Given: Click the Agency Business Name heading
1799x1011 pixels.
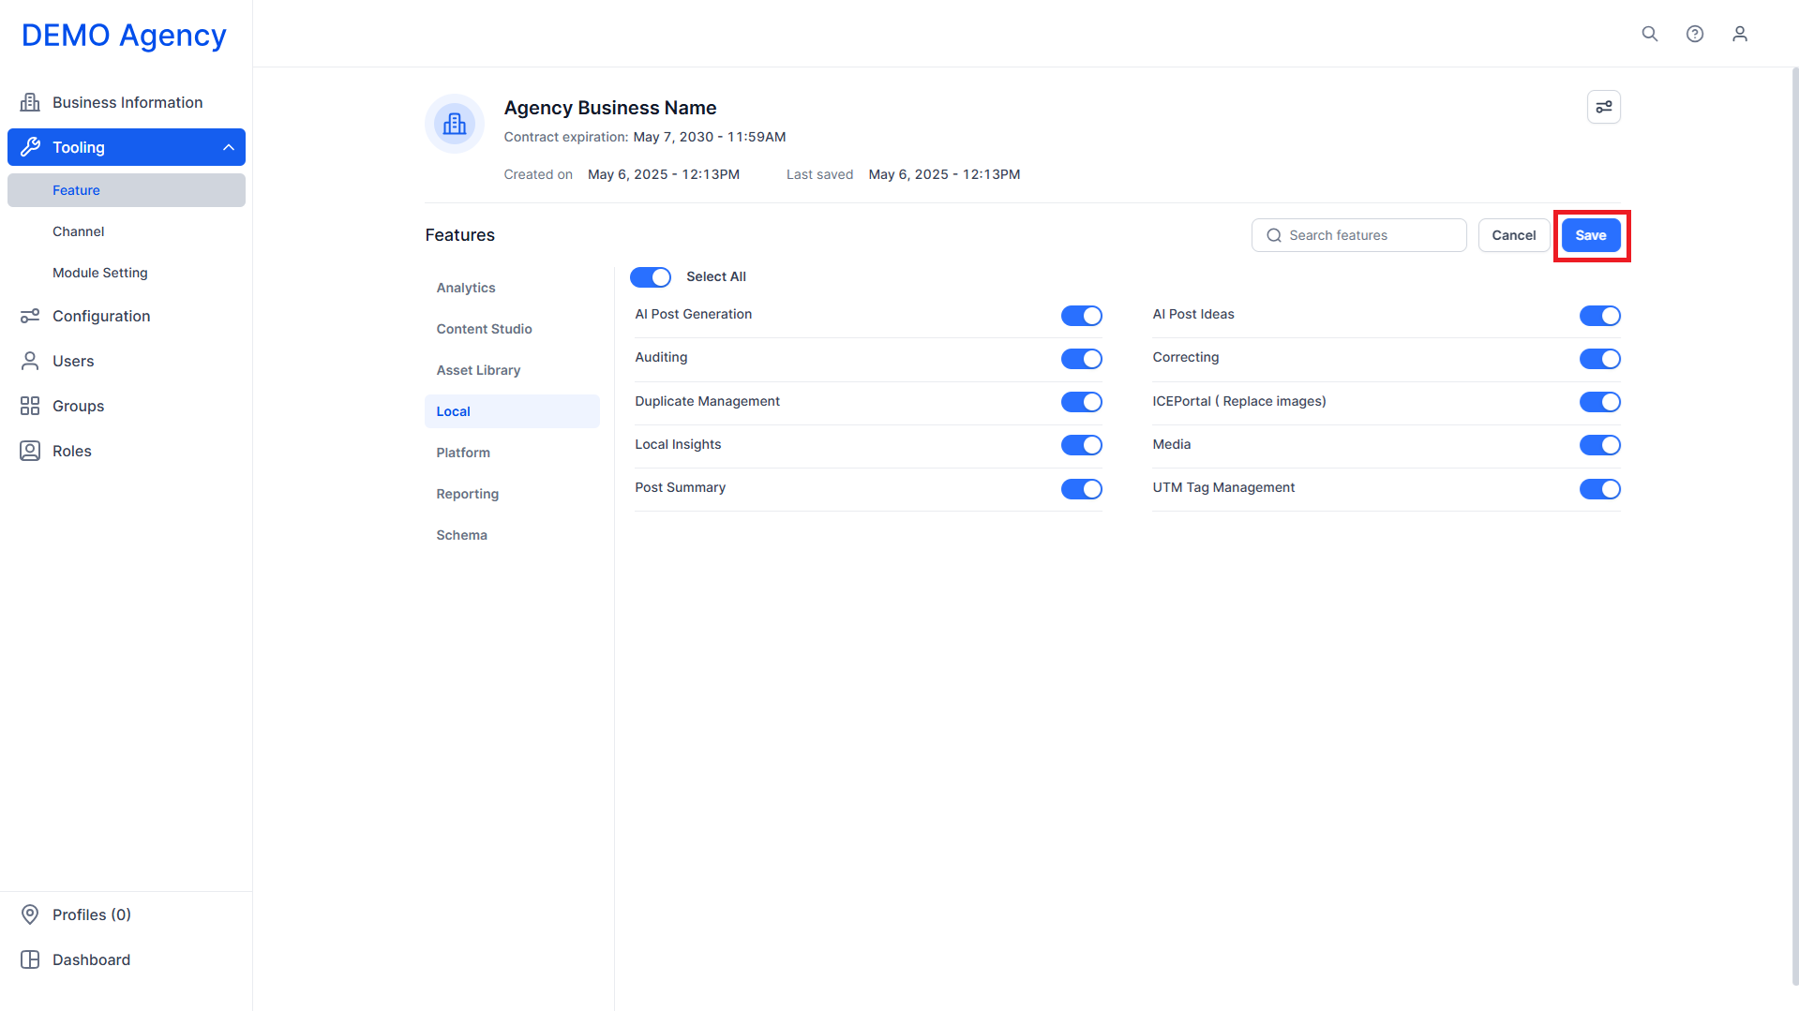Looking at the screenshot, I should [610, 108].
